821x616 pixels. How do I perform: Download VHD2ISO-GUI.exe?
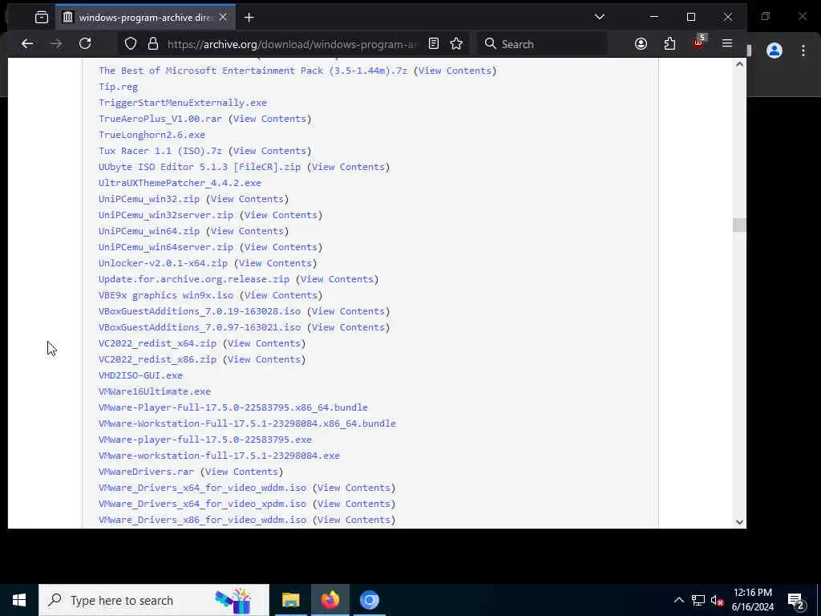[x=141, y=375]
